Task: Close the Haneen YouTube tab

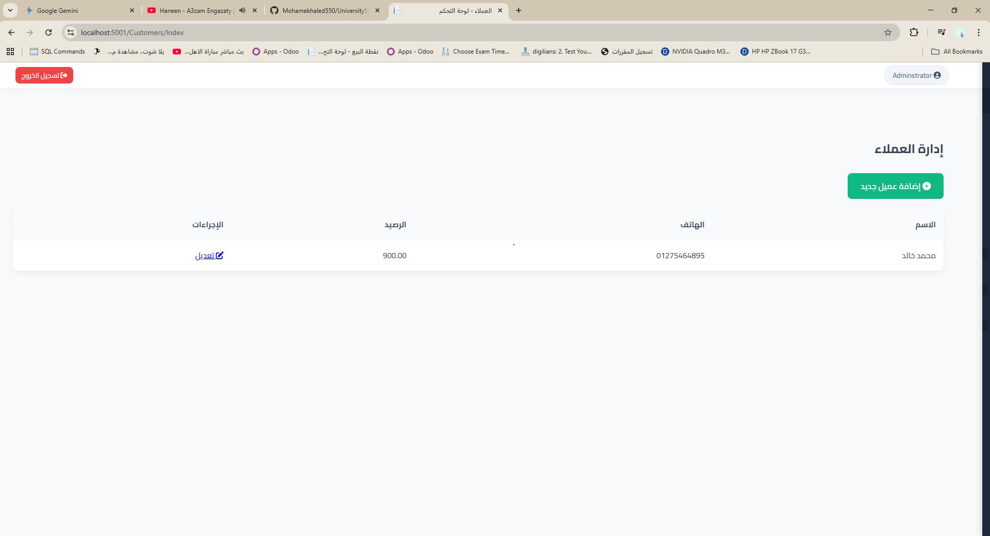Action: [x=255, y=10]
